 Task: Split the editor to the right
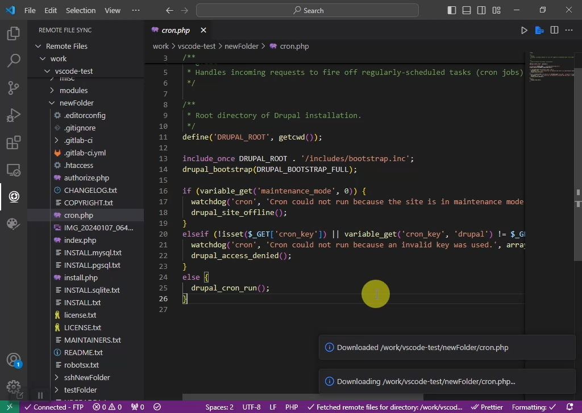point(554,31)
